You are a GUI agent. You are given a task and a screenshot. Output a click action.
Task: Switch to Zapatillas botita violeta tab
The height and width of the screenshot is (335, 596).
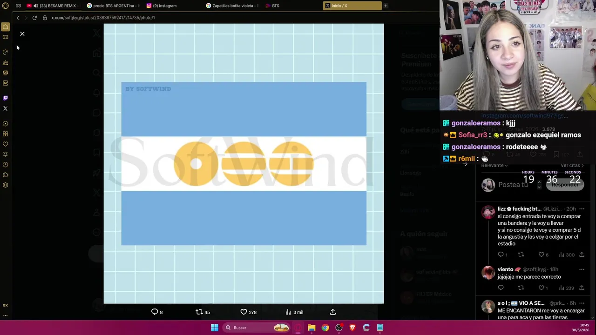[x=231, y=6]
